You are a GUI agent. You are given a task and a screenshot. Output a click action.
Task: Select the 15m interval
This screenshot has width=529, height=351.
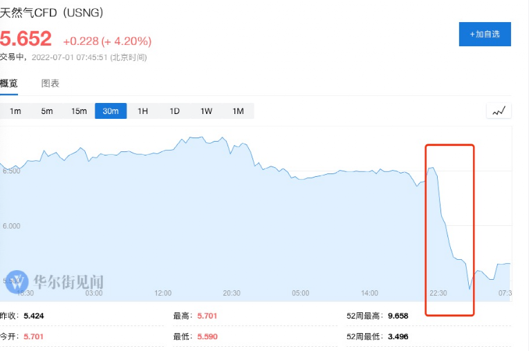point(79,111)
